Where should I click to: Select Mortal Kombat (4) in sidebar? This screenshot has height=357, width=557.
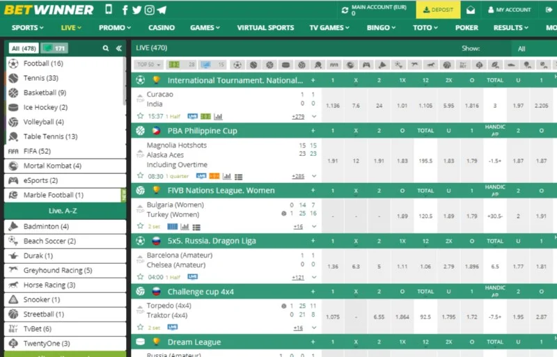coord(65,166)
